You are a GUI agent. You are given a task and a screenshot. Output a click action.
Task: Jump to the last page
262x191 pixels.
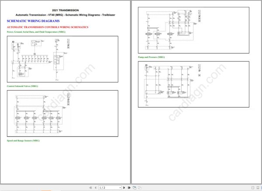pyautogui.click(x=129, y=188)
